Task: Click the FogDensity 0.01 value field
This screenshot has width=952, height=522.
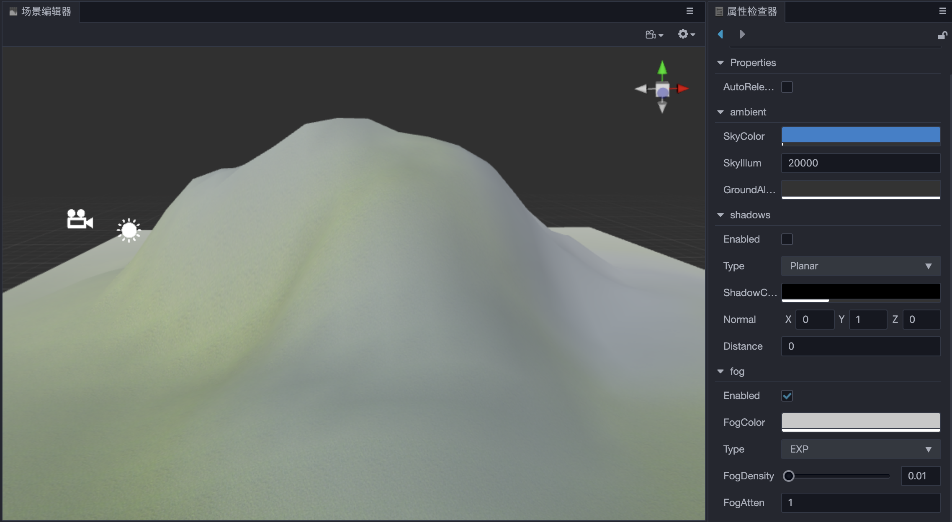Action: pos(921,476)
